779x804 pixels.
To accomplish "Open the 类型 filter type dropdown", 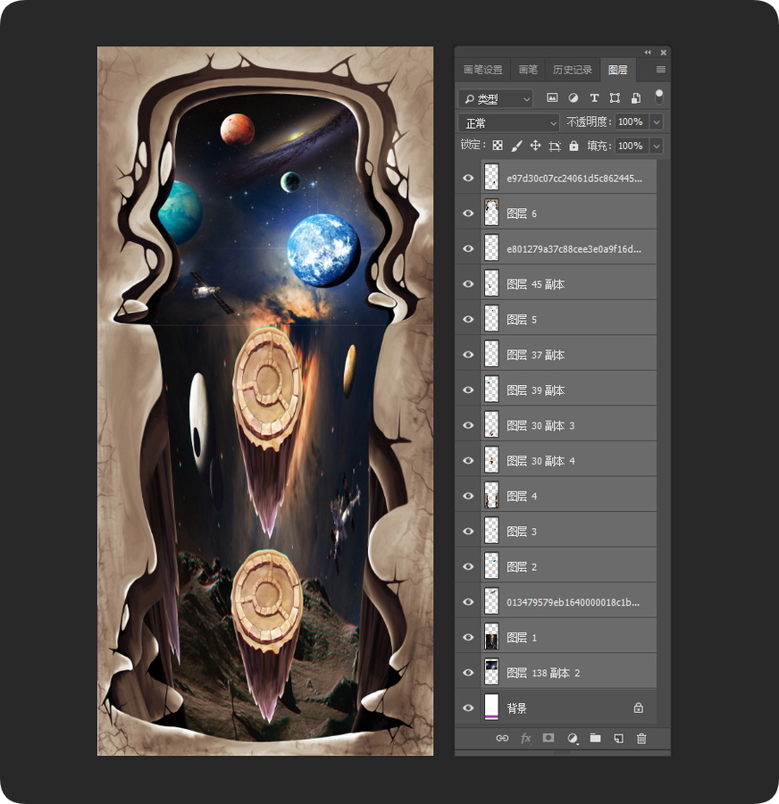I will coord(496,98).
